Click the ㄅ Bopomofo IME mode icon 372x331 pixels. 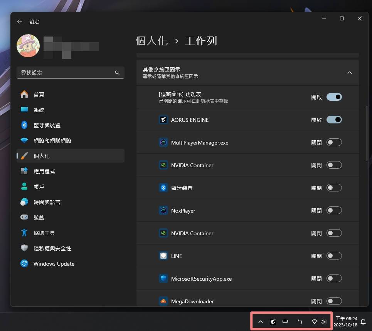tap(300, 322)
